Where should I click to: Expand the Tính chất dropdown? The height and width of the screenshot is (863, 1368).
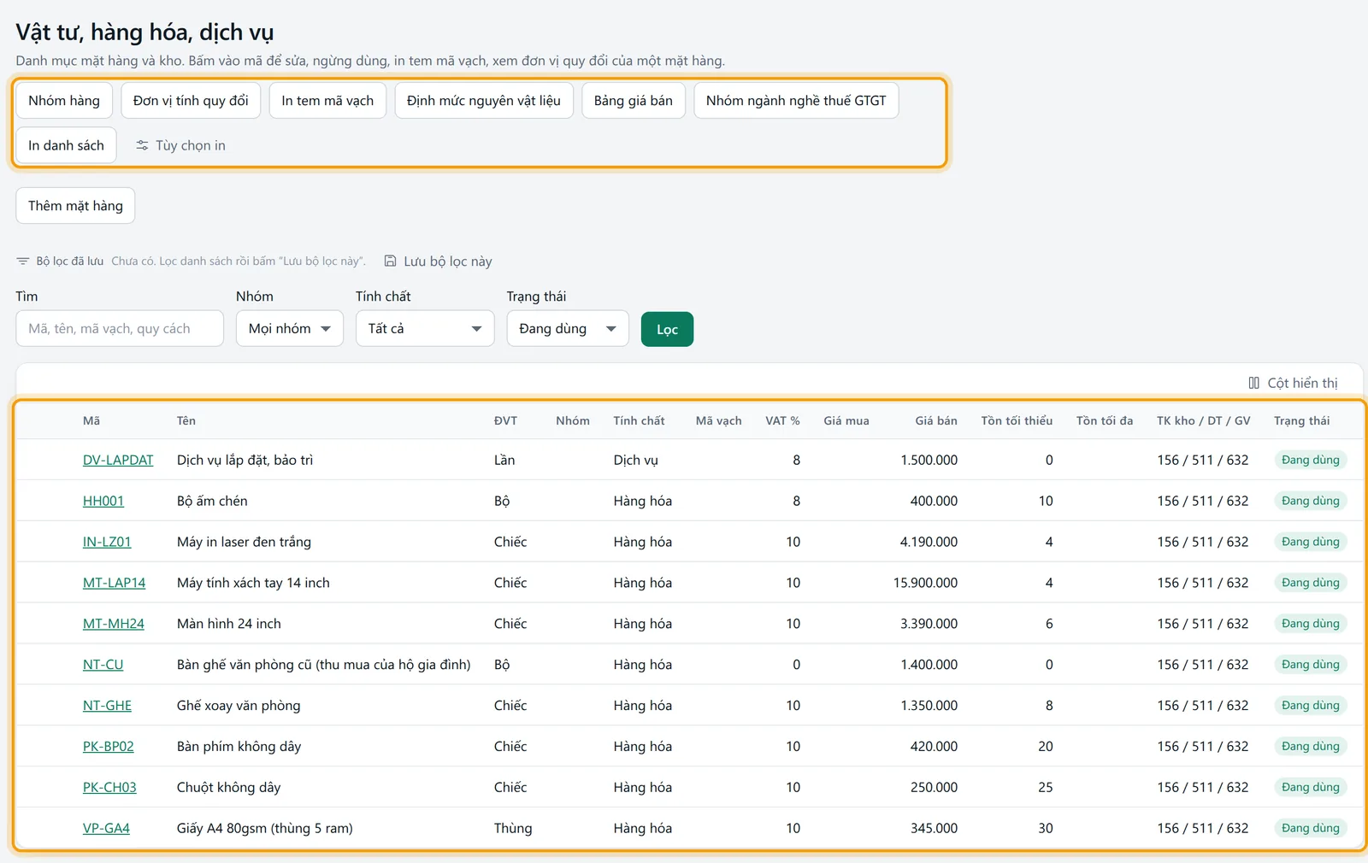(425, 328)
